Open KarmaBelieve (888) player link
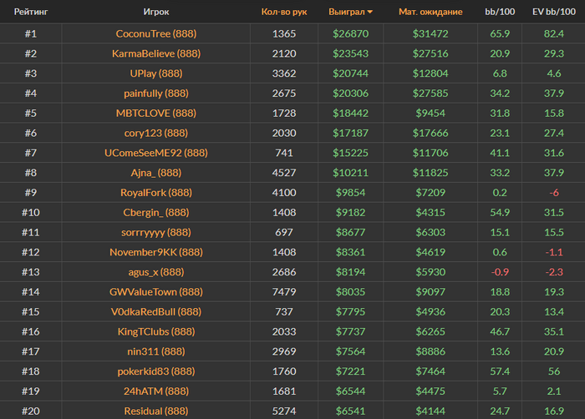This screenshot has height=419, width=585. pos(156,53)
